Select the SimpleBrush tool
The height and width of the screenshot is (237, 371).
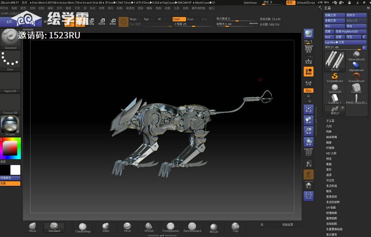click(x=334, y=78)
